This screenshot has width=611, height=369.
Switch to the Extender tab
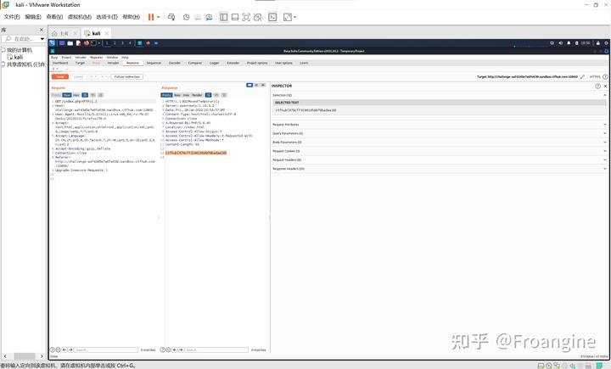233,63
